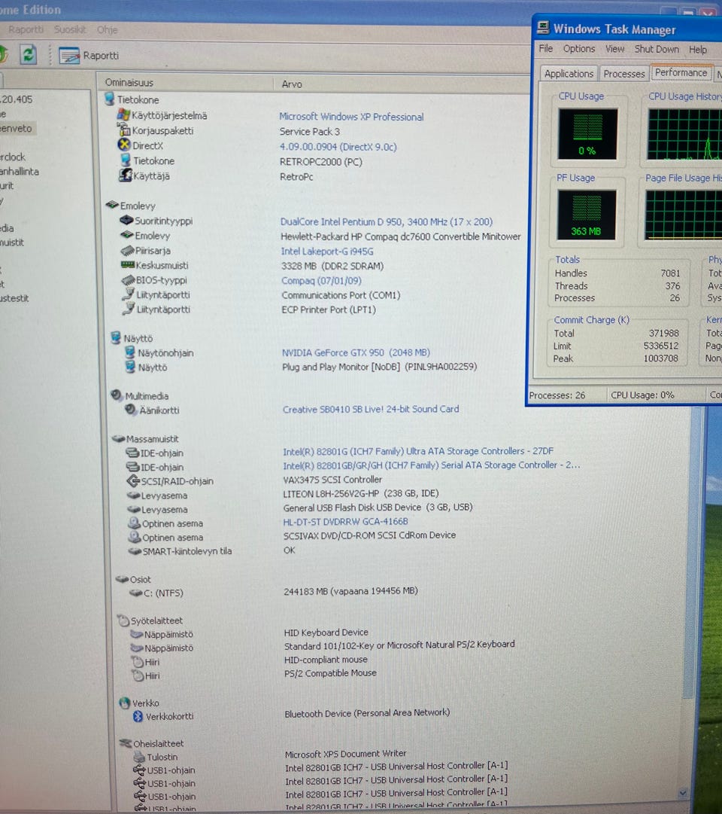722x814 pixels.
Task: Open the Ohje menu
Action: (x=107, y=30)
